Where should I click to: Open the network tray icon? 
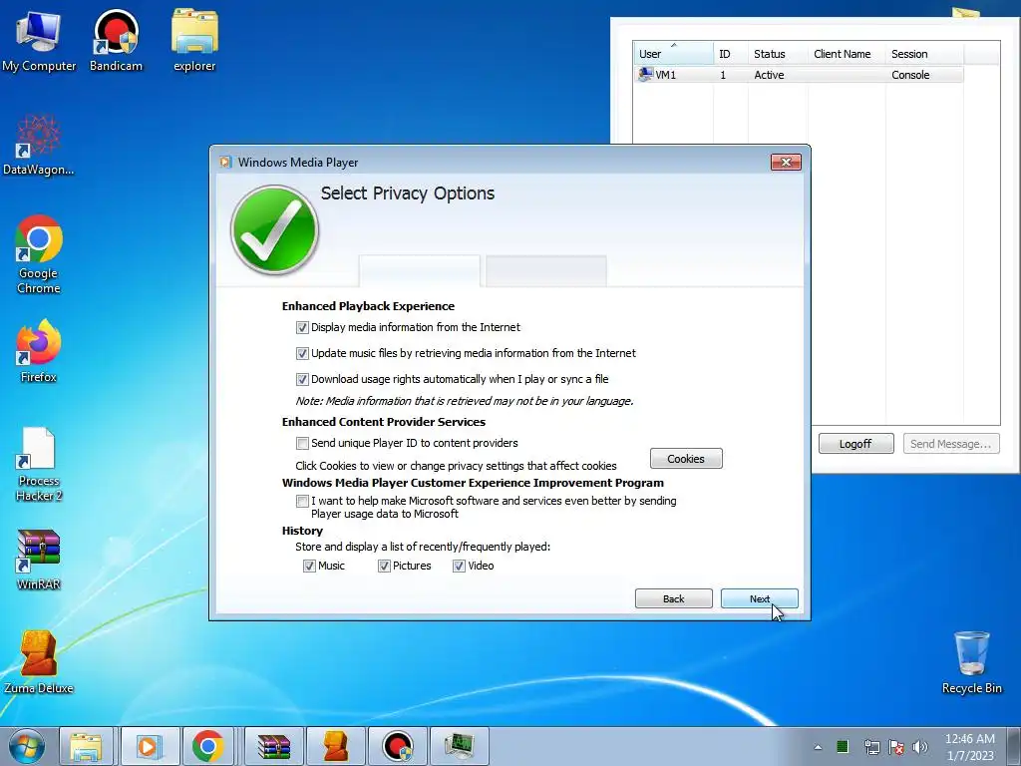871,747
